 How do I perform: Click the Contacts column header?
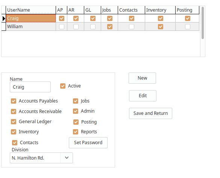pos(132,10)
